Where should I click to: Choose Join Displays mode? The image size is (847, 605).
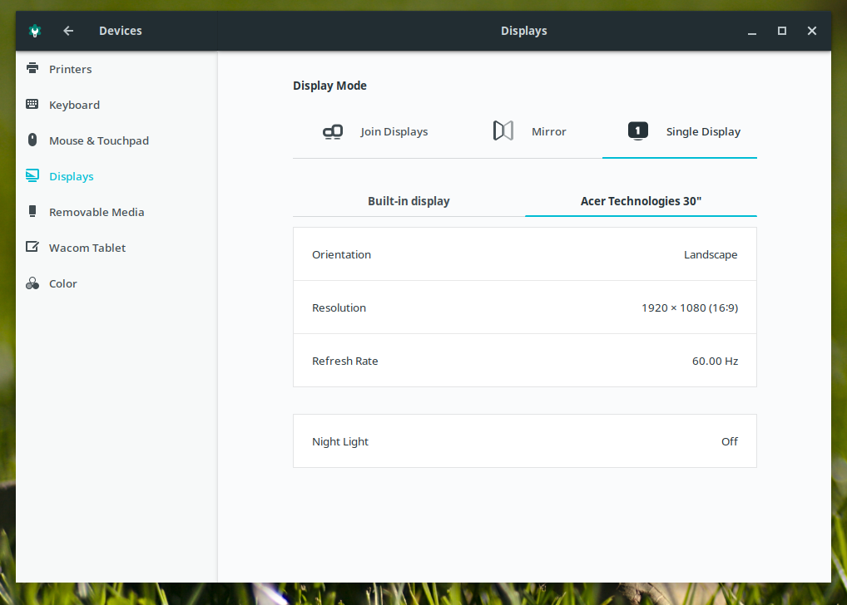[x=370, y=131]
